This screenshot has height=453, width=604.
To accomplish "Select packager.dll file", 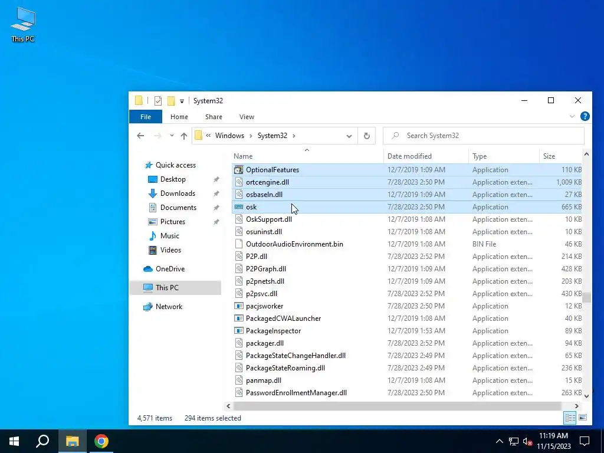I will (265, 343).
